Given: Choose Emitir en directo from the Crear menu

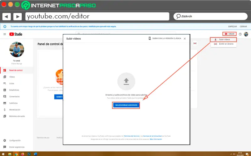Looking at the screenshot, I should [224, 44].
